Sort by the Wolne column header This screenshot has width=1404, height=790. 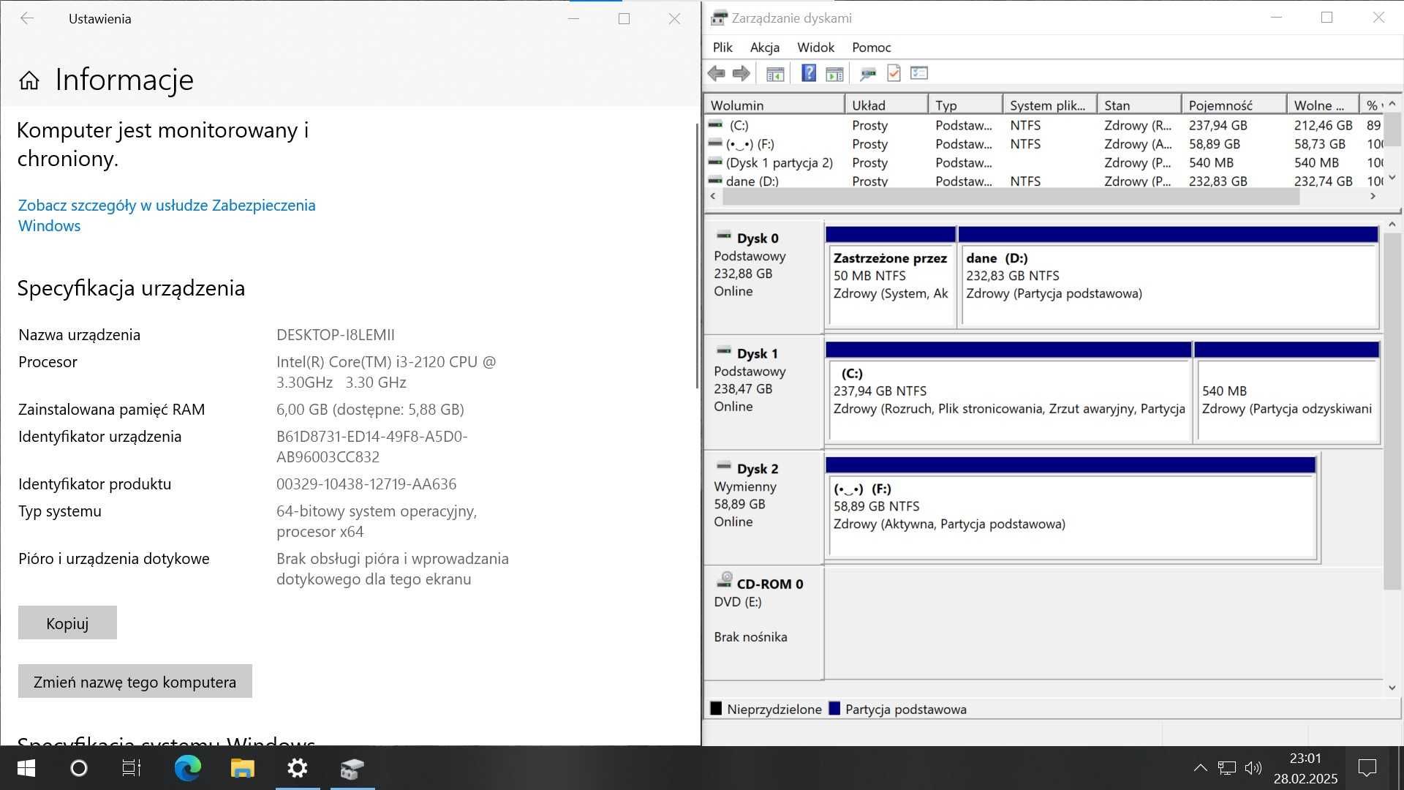coord(1323,105)
